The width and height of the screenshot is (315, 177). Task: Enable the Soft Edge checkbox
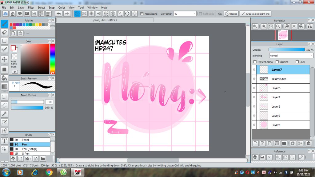pos(201,14)
